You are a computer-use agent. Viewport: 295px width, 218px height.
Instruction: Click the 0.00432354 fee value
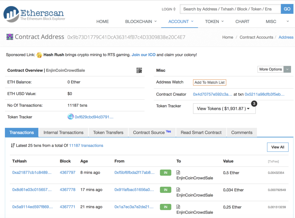point(276,173)
